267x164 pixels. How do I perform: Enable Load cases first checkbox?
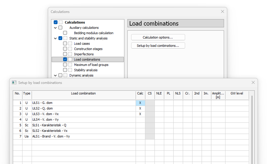pos(65,43)
